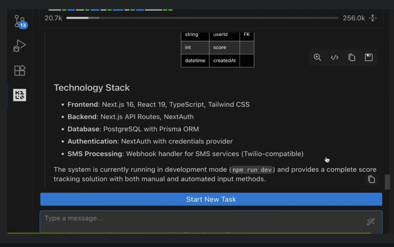The height and width of the screenshot is (247, 394).
Task: Open the Run and Debug panel
Action: coord(19,46)
